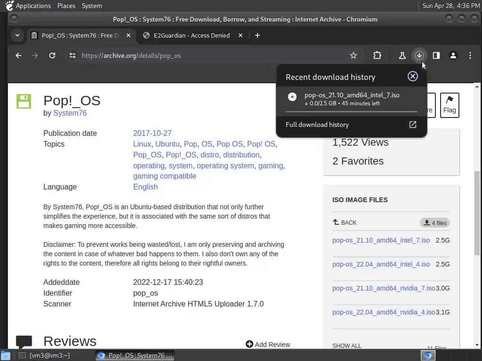This screenshot has height=361, width=482.
Task: Click the Pop!_OS Chromium taskbar item
Action: 134,355
